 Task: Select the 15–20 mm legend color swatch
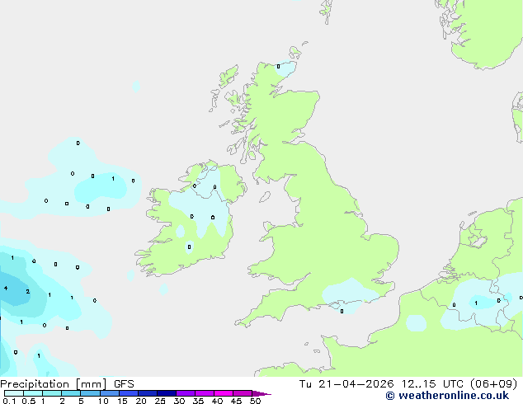click(x=129, y=393)
